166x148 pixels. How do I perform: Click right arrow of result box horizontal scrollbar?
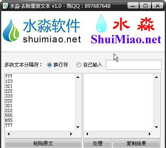150,134
